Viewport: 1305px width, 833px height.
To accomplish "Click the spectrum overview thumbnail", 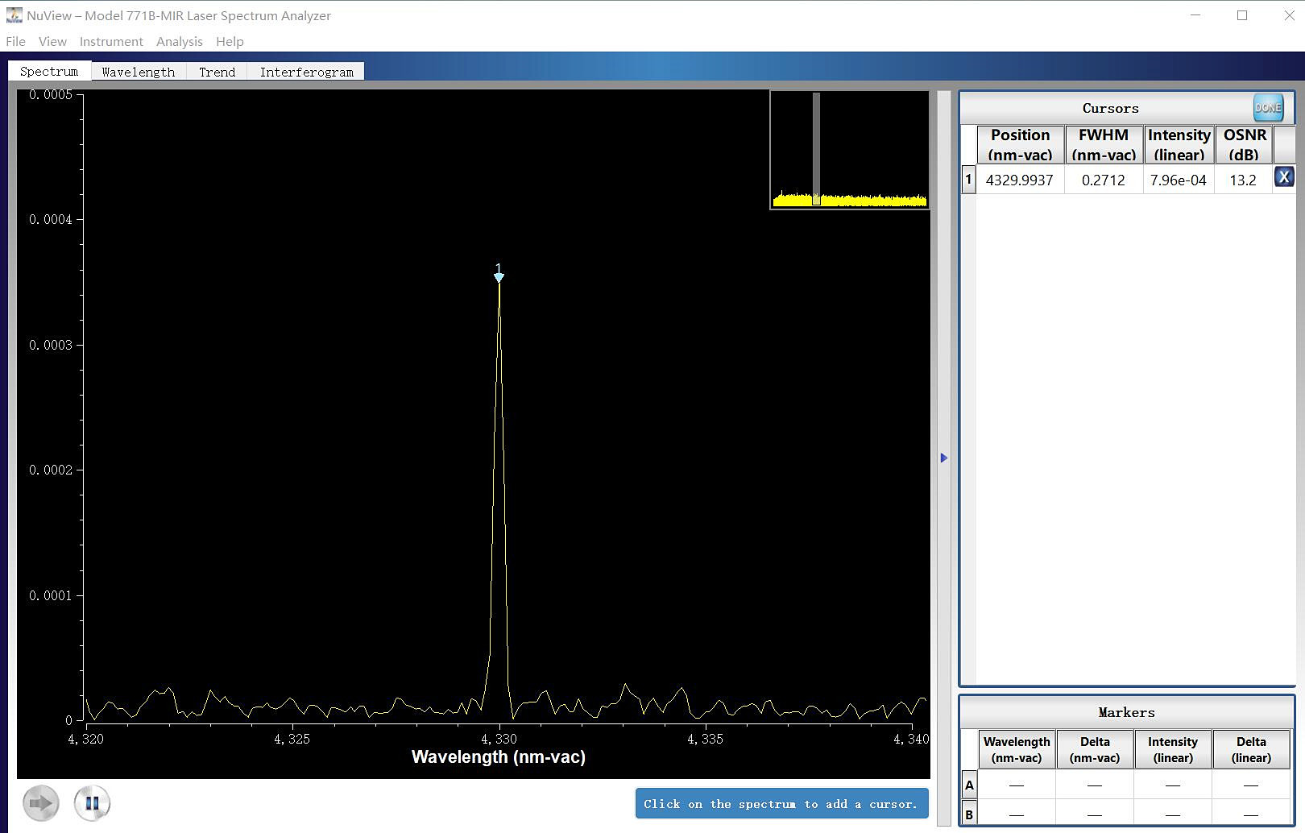I will click(849, 150).
